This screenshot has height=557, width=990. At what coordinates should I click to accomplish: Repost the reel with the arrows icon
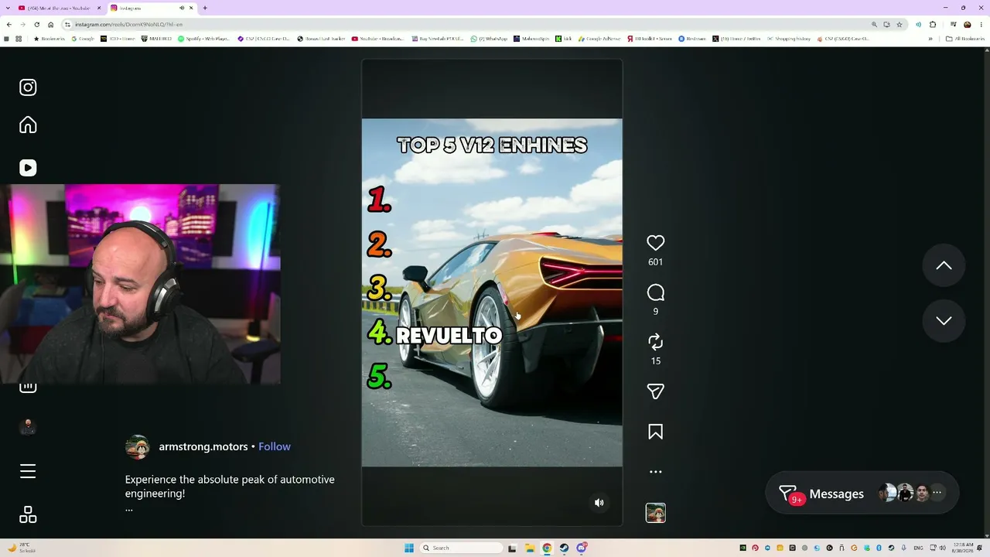[x=655, y=342]
